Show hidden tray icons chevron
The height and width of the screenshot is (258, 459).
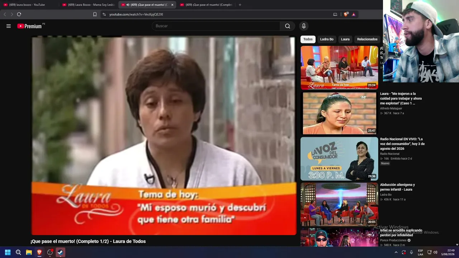click(396, 252)
